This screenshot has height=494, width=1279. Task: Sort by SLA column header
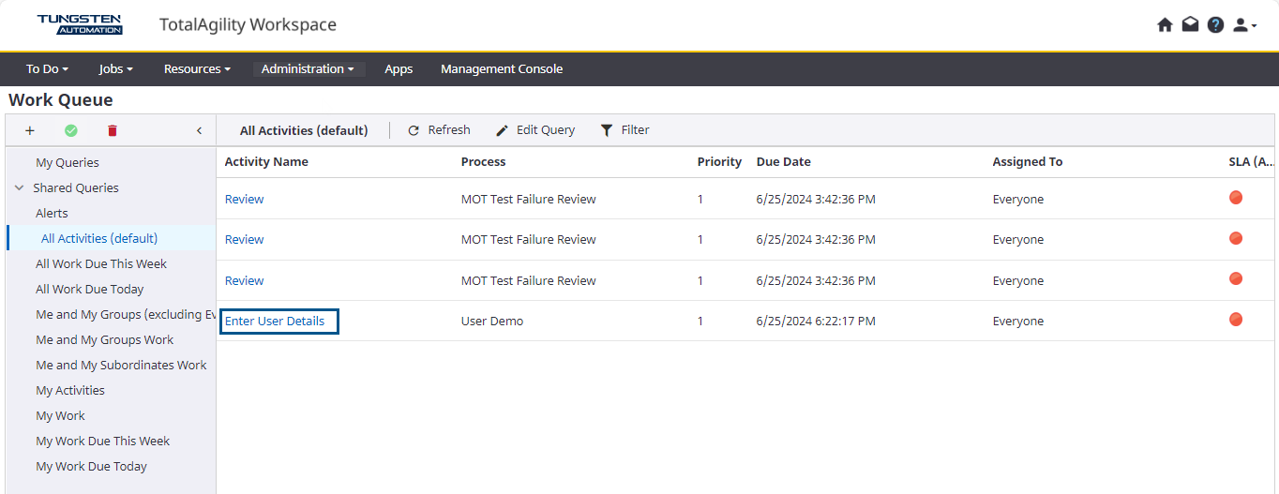point(1251,161)
